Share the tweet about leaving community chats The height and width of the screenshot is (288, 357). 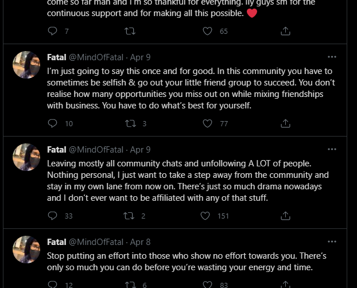285,216
